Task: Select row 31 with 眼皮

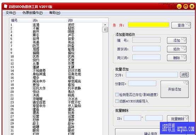Action: click(x=56, y=130)
